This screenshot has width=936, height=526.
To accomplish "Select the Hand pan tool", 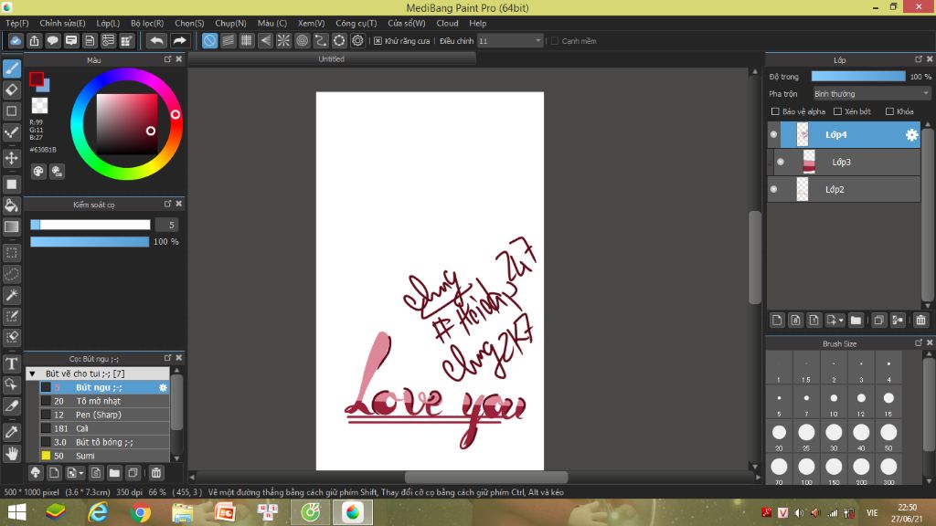I will 12,454.
